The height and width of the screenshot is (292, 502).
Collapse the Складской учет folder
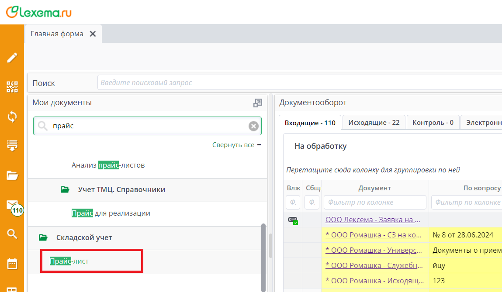[43, 238]
